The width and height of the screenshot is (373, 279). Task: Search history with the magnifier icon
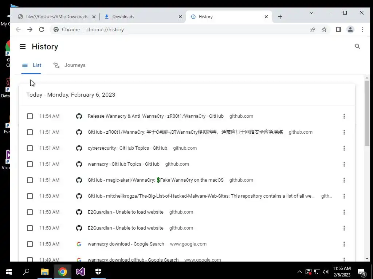tap(357, 46)
